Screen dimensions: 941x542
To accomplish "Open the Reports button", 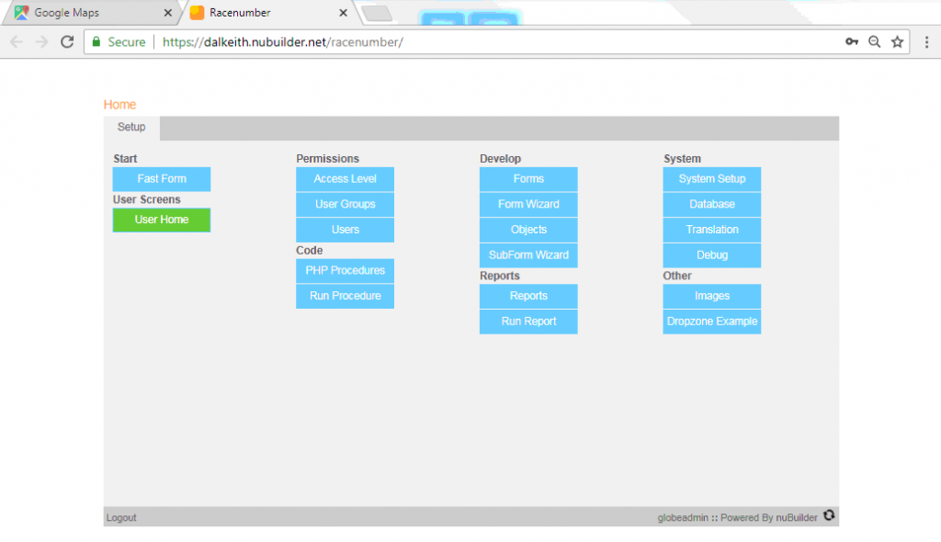I will [x=528, y=296].
